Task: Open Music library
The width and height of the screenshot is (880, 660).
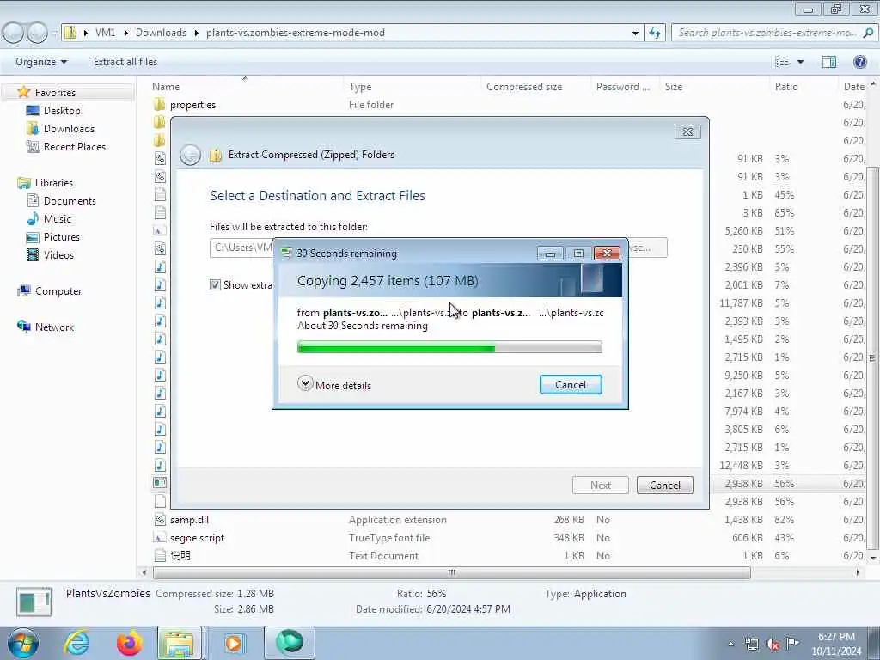Action: click(x=58, y=219)
